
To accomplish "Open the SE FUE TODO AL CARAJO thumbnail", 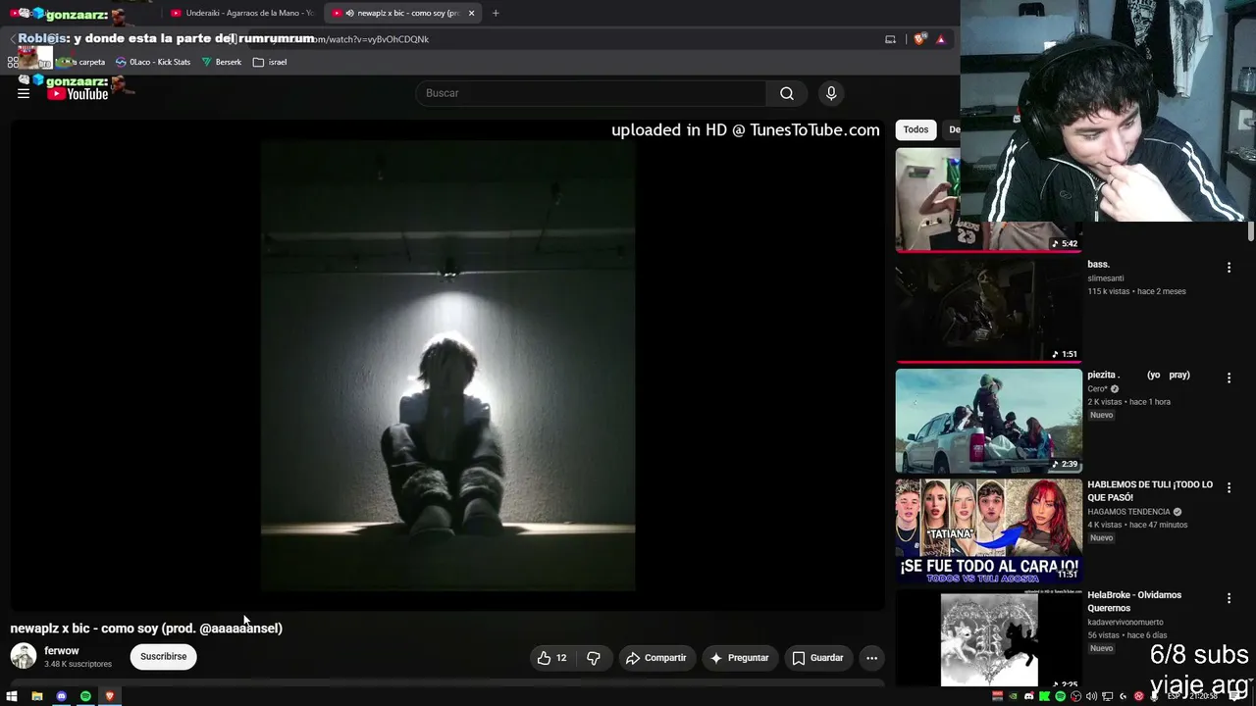I will [988, 531].
